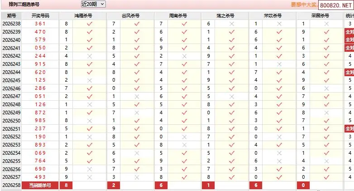The image size is (354, 191).
Task: Open the 近20期 period dropdown
Action: coord(93,4)
